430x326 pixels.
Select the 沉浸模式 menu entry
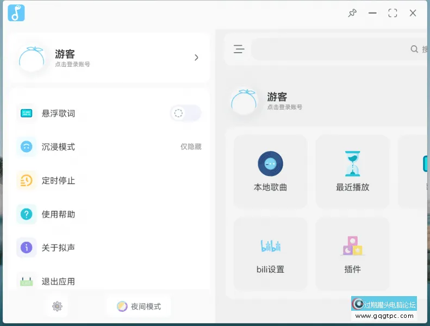coord(109,147)
